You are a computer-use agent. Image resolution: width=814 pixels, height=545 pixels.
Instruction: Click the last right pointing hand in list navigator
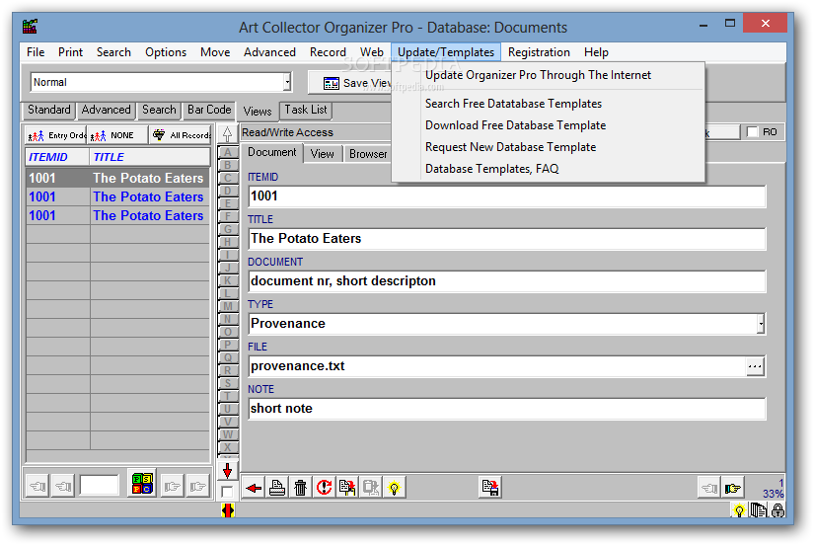click(197, 487)
